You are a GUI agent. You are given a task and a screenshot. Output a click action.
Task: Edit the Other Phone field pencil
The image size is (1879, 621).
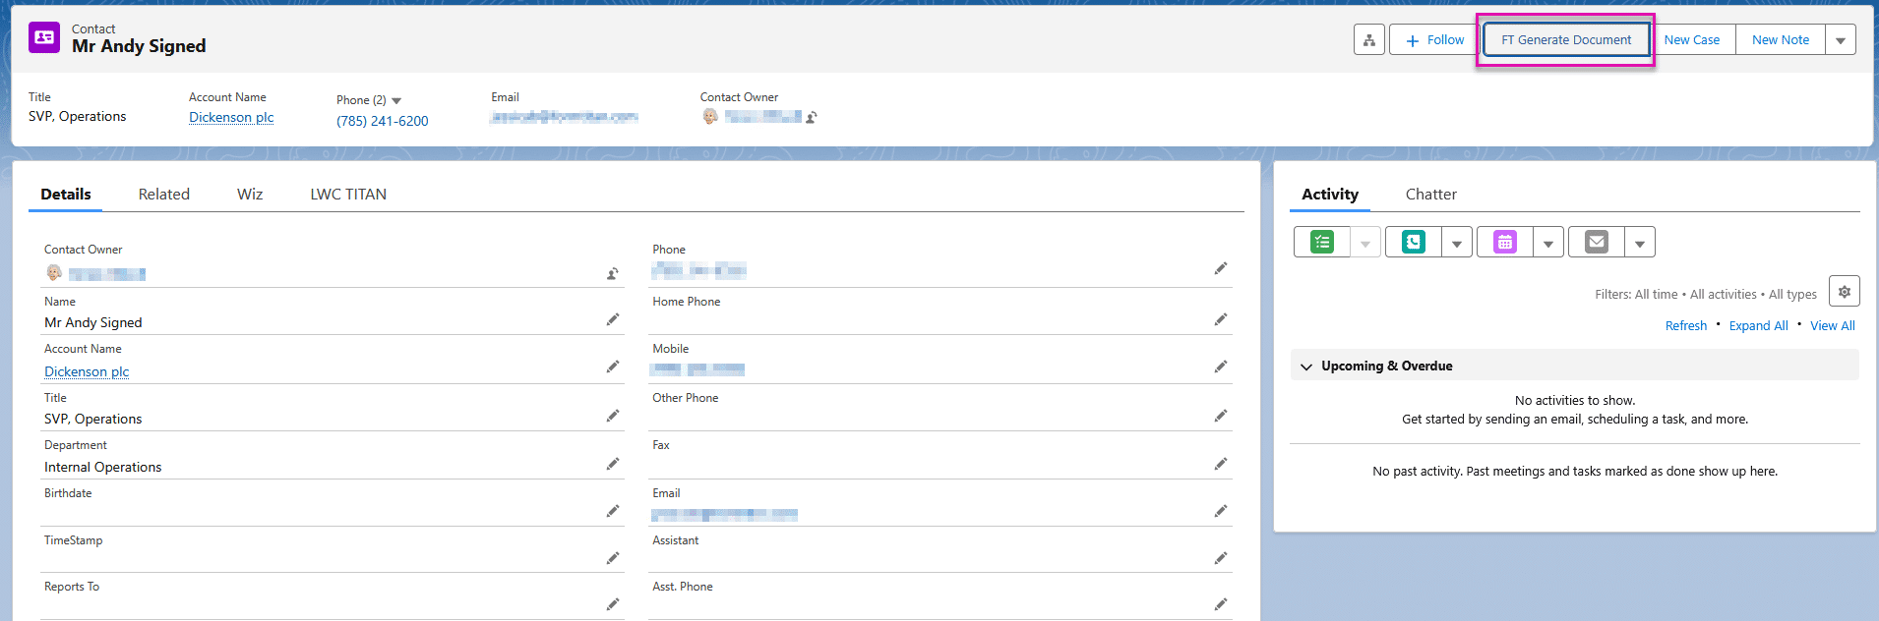pyautogui.click(x=1221, y=416)
